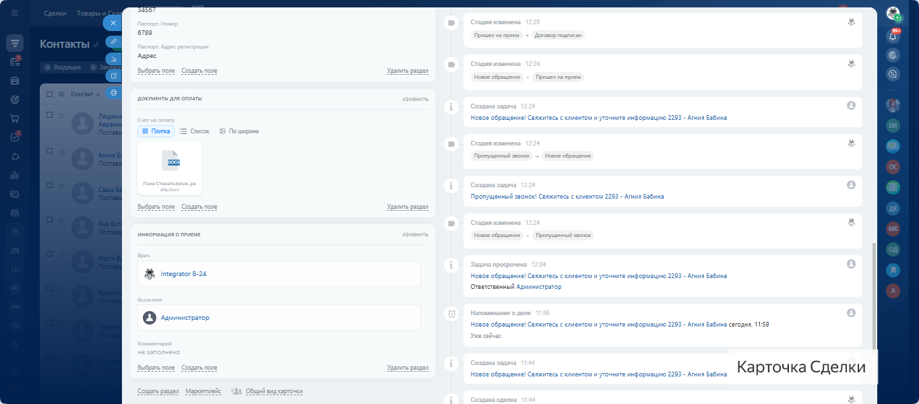This screenshot has height=404, width=919.
Task: Open the tasks checkmark icon in sidebar
Action: pos(15,137)
